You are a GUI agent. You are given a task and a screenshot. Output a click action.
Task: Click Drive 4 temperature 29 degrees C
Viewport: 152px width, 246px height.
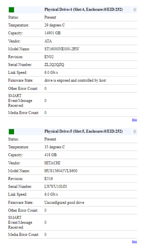[x=54, y=25]
